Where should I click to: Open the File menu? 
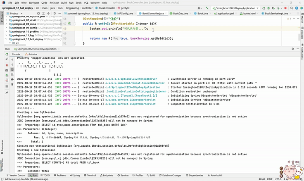tap(10, 3)
